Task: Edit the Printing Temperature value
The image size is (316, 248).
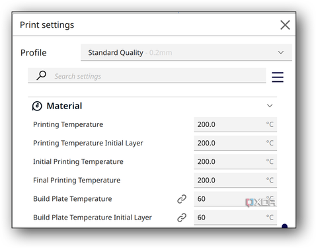Action: click(x=235, y=124)
